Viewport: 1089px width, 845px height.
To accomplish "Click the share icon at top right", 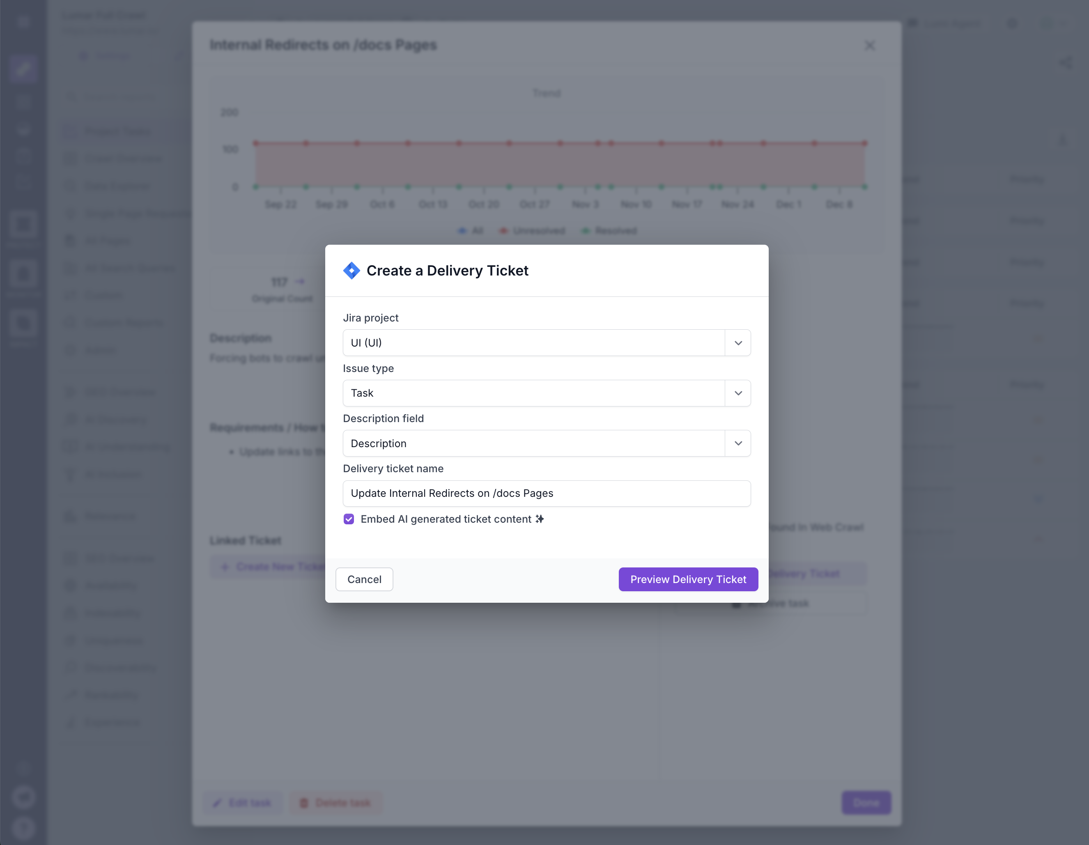I will (1065, 63).
